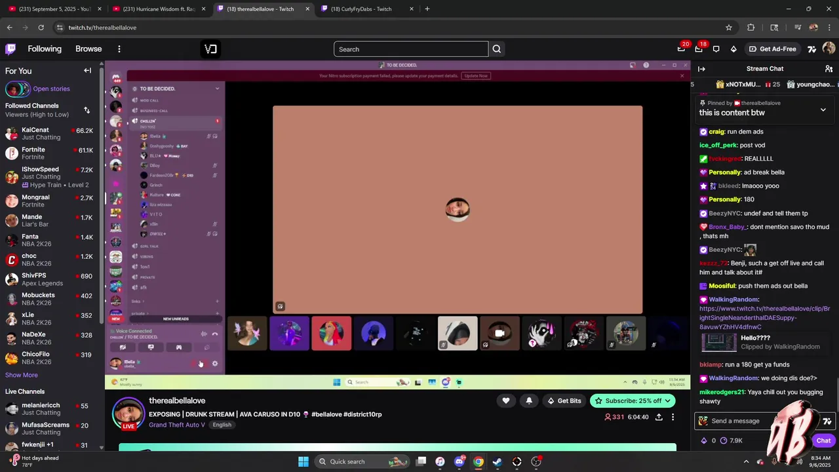Click the Twitch search input field
Image resolution: width=839 pixels, height=472 pixels.
pos(411,49)
